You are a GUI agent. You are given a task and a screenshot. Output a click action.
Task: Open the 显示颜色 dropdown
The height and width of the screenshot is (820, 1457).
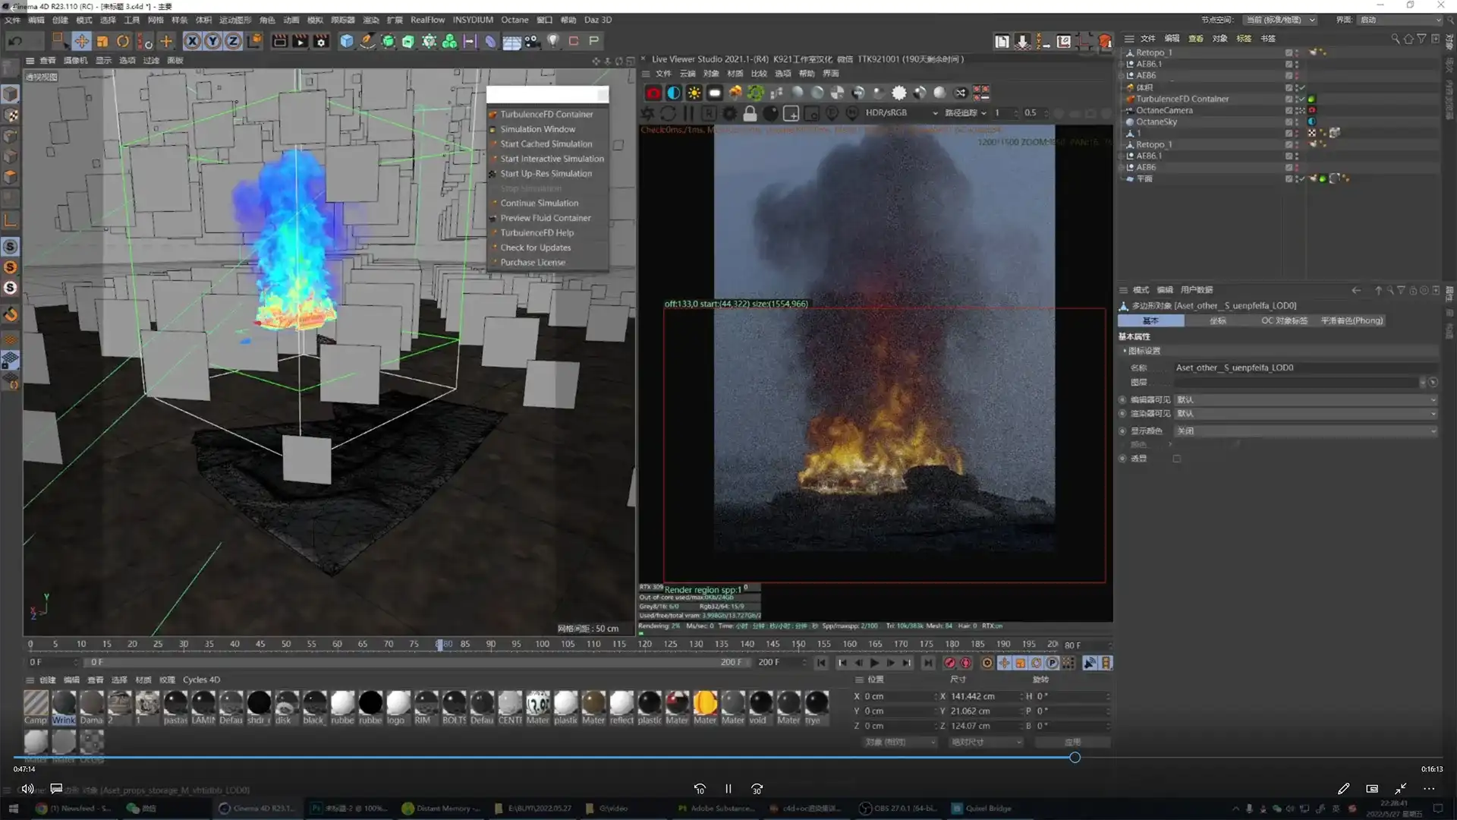pyautogui.click(x=1305, y=430)
